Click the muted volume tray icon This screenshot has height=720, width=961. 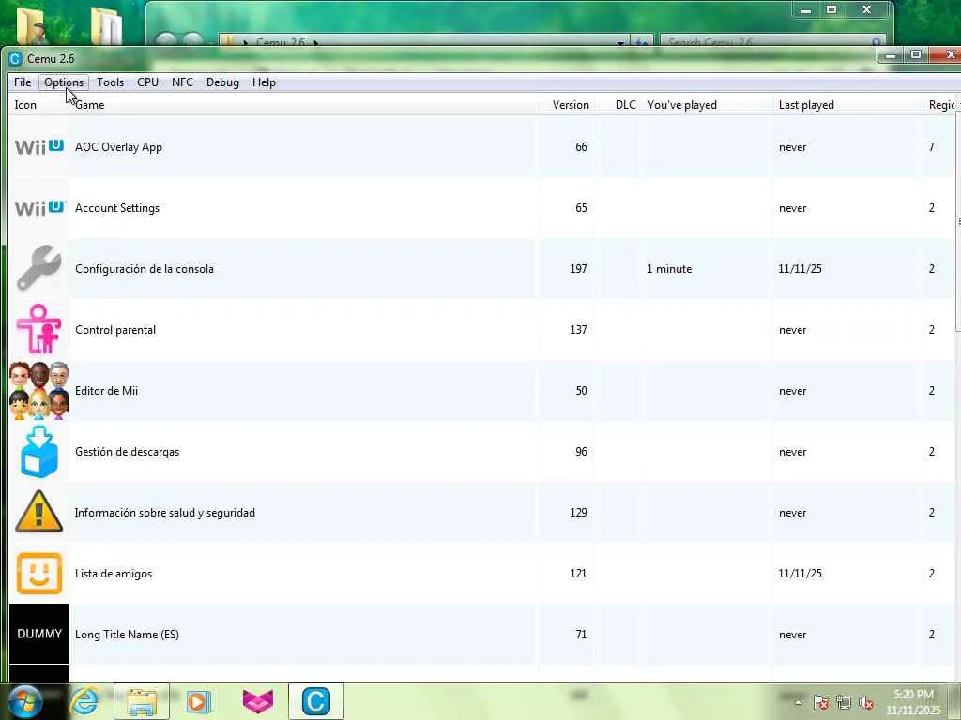(866, 702)
